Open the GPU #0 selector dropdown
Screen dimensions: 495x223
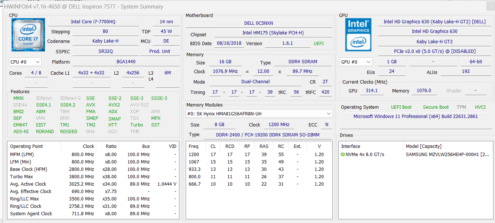(356, 62)
